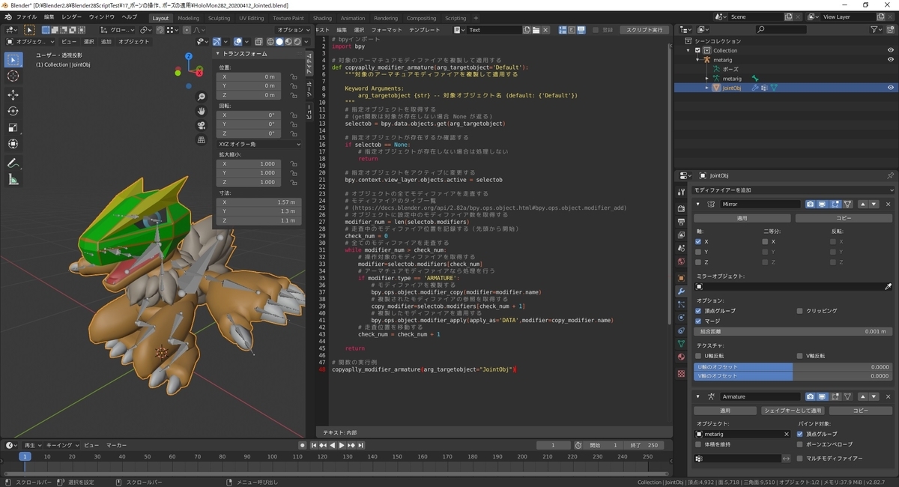Click the viewport zoom magnifier icon

[x=202, y=97]
